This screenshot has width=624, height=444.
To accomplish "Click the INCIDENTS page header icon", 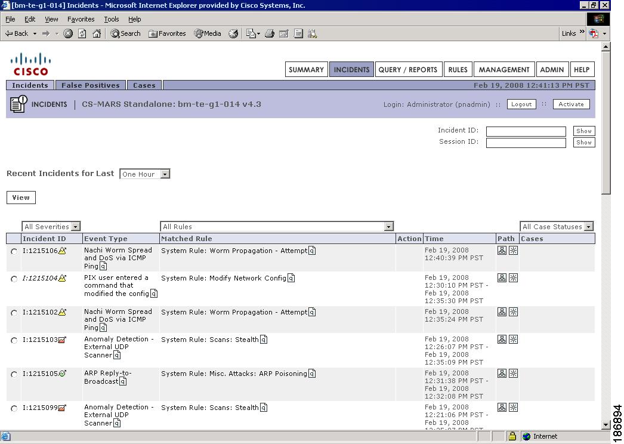I will coord(18,103).
